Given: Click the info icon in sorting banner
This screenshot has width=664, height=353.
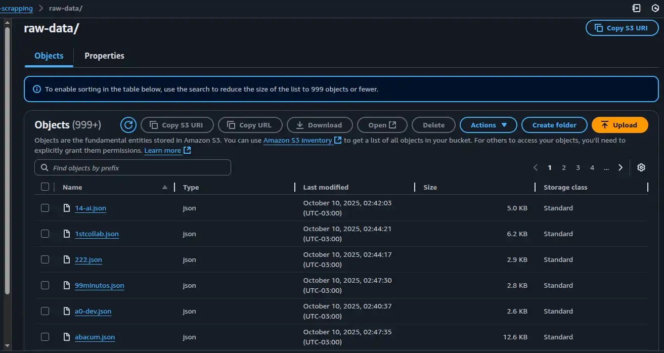Looking at the screenshot, I should point(37,89).
